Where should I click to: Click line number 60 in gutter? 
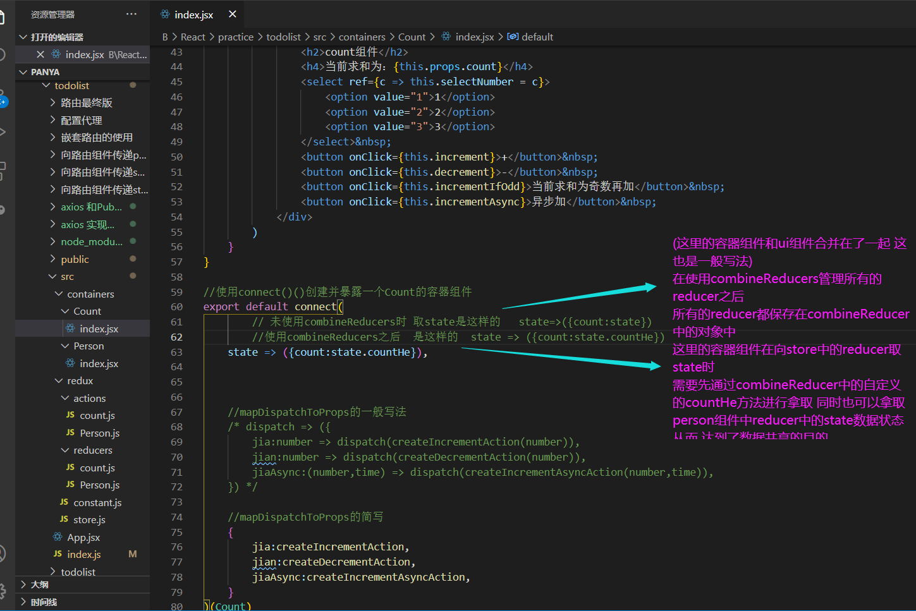[x=176, y=306]
